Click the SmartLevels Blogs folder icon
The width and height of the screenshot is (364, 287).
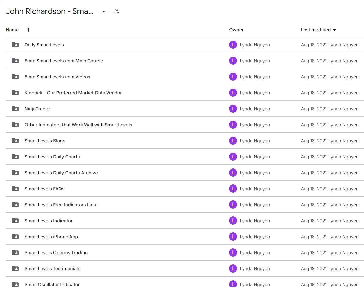[15, 141]
